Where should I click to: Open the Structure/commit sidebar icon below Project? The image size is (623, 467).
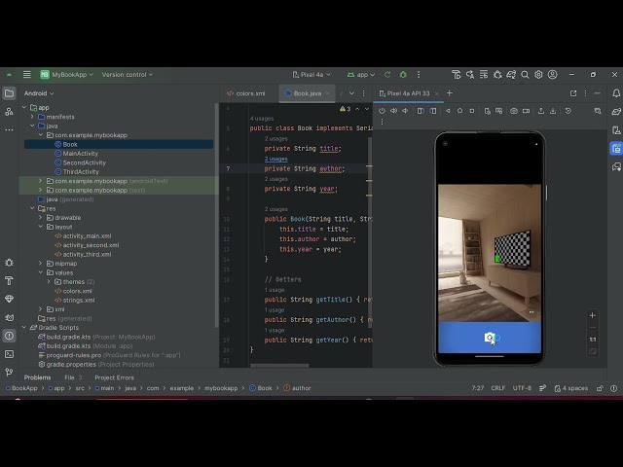tap(9, 112)
